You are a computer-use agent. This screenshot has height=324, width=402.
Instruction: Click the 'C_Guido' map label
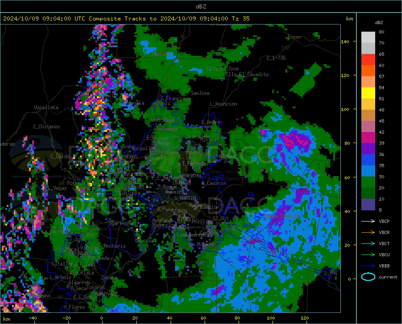60,156
